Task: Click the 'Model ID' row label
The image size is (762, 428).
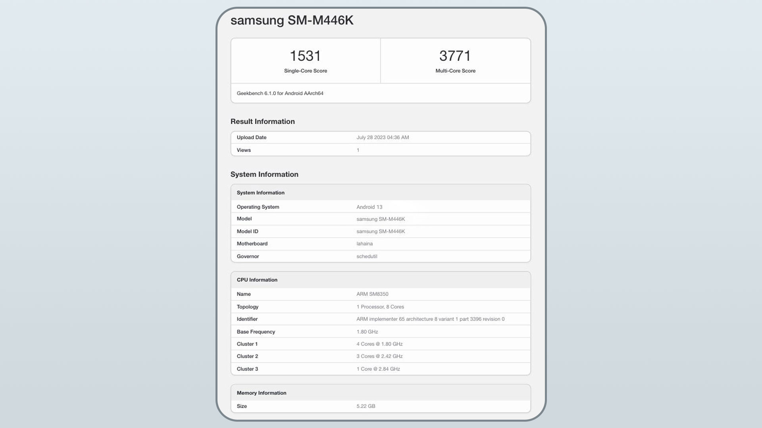Action: tap(247, 231)
